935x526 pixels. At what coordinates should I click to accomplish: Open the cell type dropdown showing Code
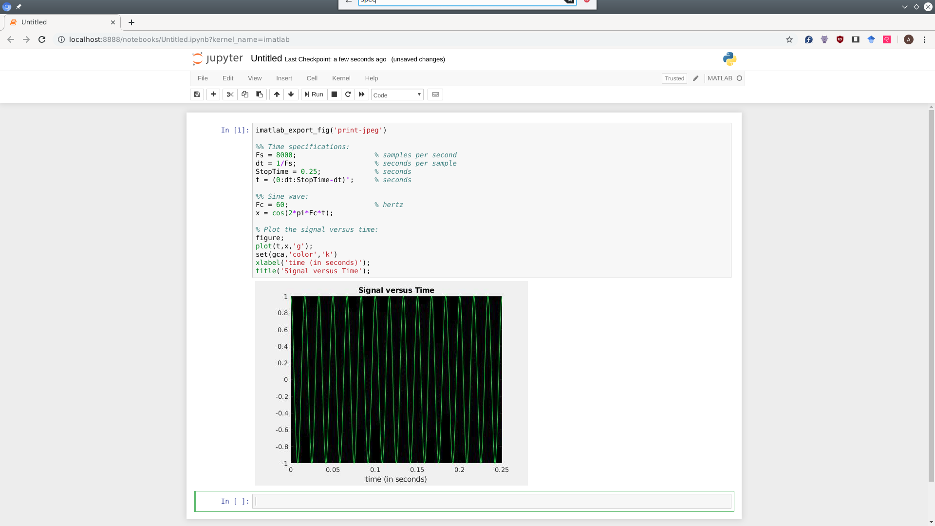click(397, 94)
